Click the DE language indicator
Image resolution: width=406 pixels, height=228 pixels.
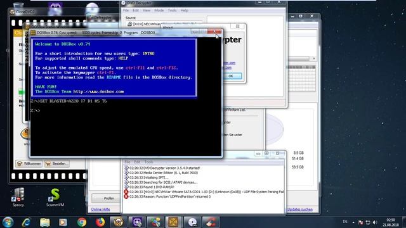click(345, 222)
